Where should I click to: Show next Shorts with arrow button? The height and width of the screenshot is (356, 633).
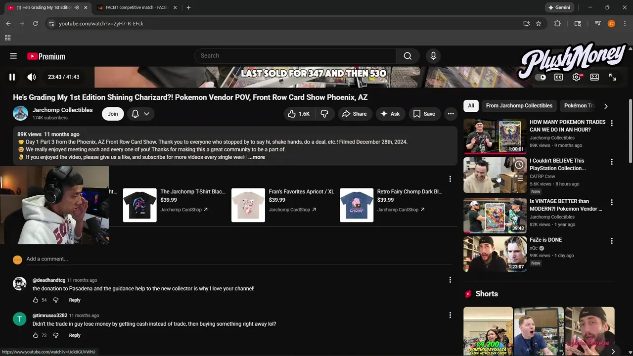point(613,352)
